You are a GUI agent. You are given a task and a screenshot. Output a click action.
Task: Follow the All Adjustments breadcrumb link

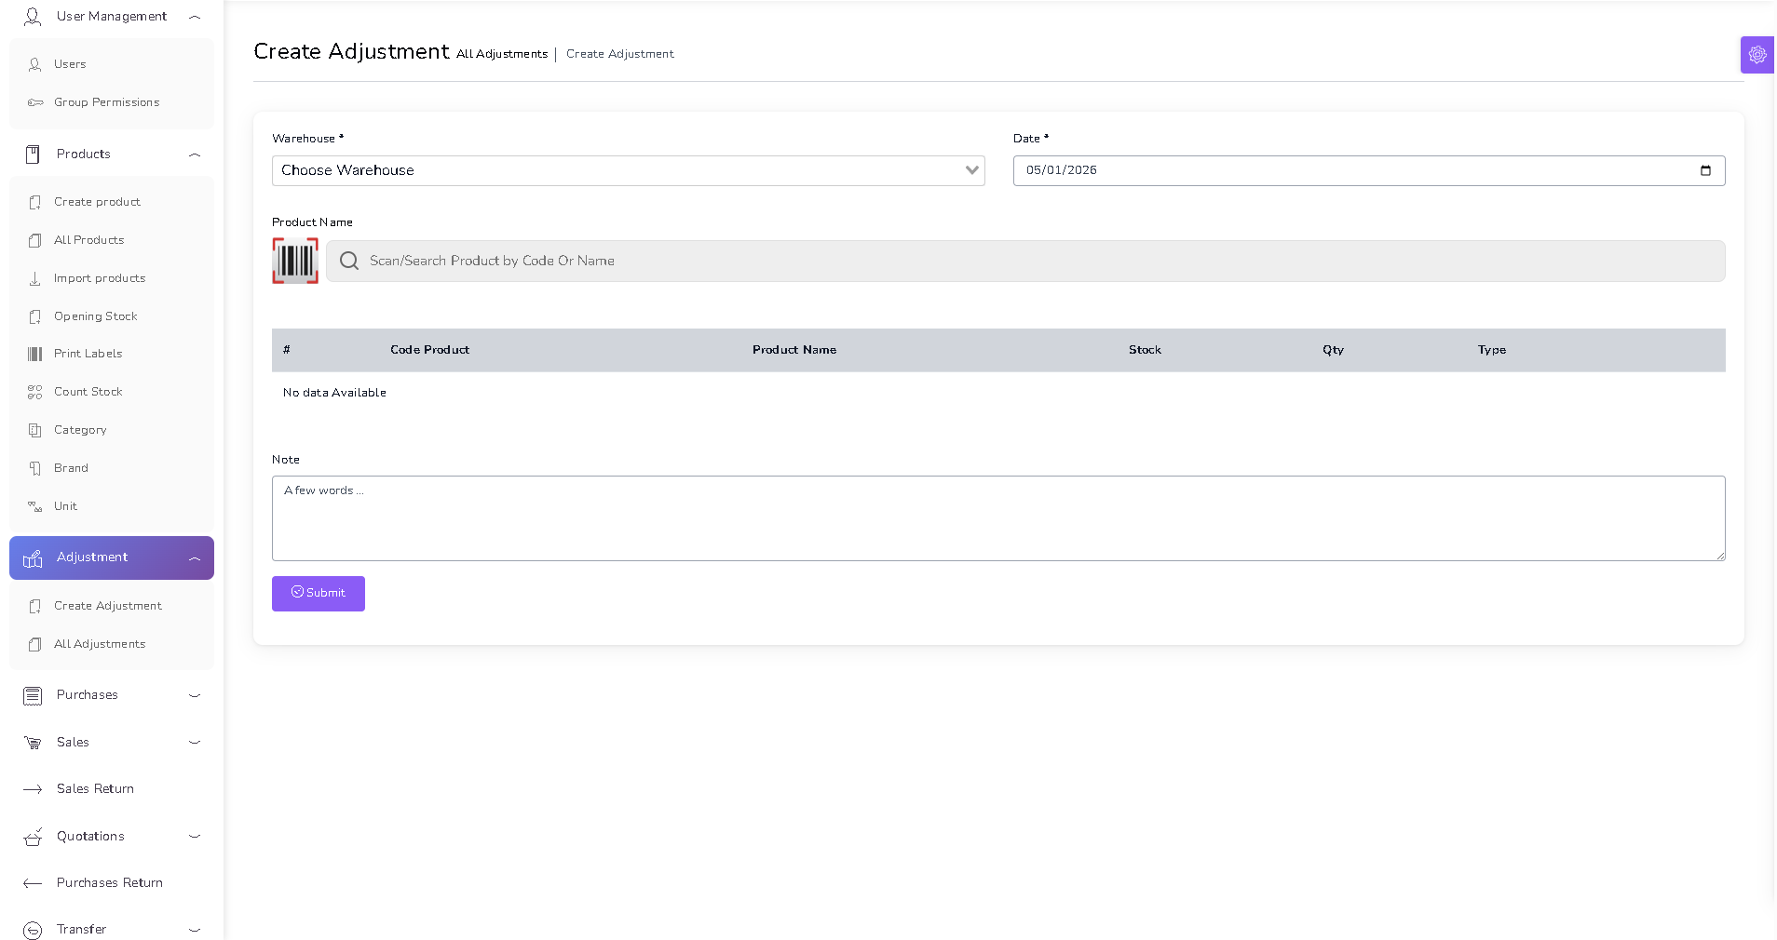click(501, 54)
